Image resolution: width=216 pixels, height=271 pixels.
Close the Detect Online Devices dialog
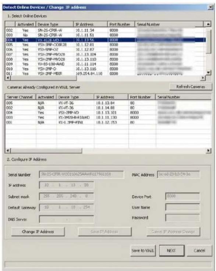tap(210, 7)
